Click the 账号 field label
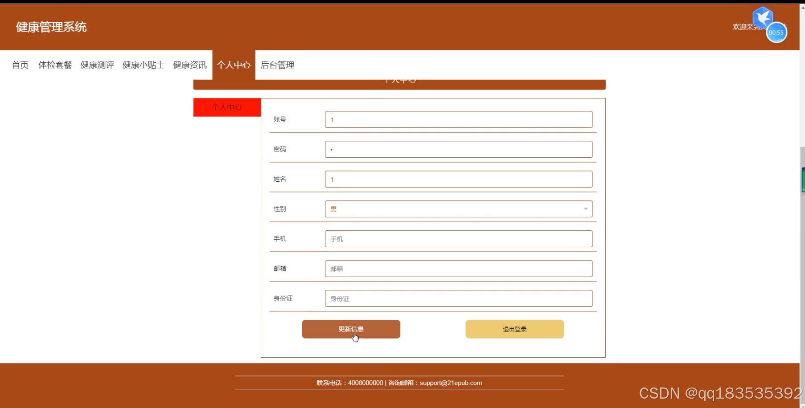Viewport: 805px width, 408px height. (280, 119)
